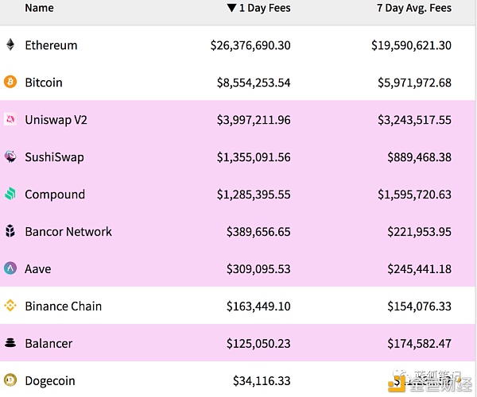Open the Ethereum name link
The height and width of the screenshot is (397, 477).
(51, 45)
